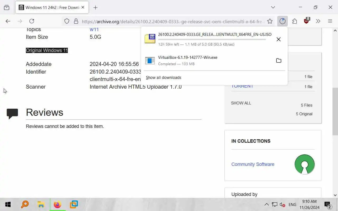The width and height of the screenshot is (338, 211).
Task: Show hidden system tray icons
Action: pos(267,204)
